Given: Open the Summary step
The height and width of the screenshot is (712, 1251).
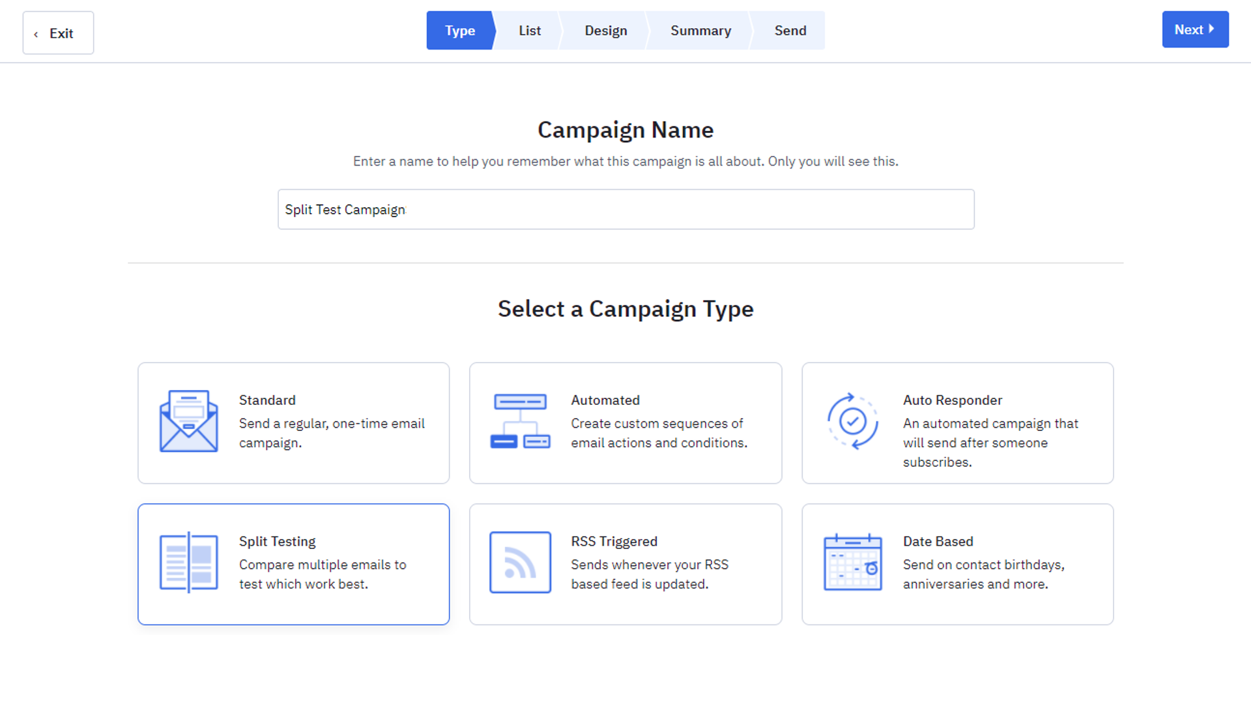Looking at the screenshot, I should [x=700, y=30].
